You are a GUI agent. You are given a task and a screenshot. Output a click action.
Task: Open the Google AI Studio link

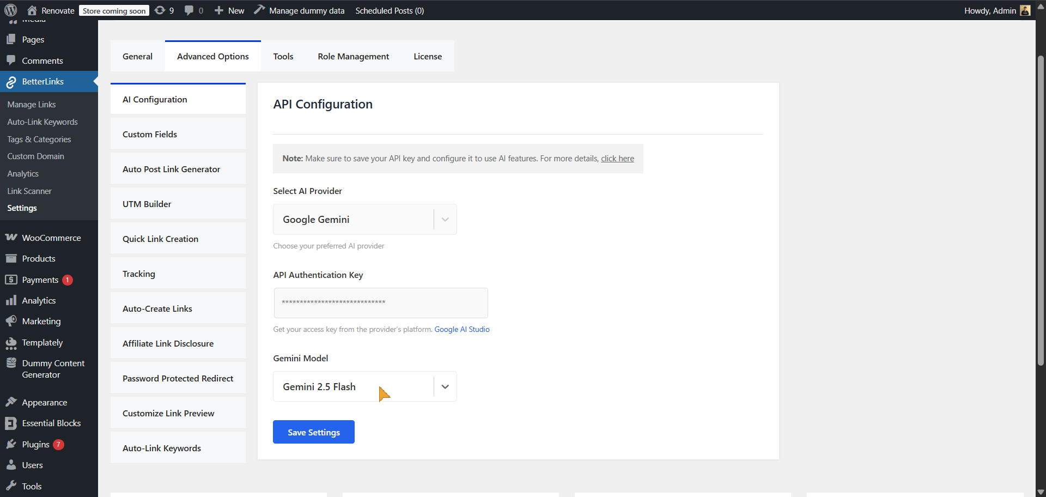[x=461, y=329]
